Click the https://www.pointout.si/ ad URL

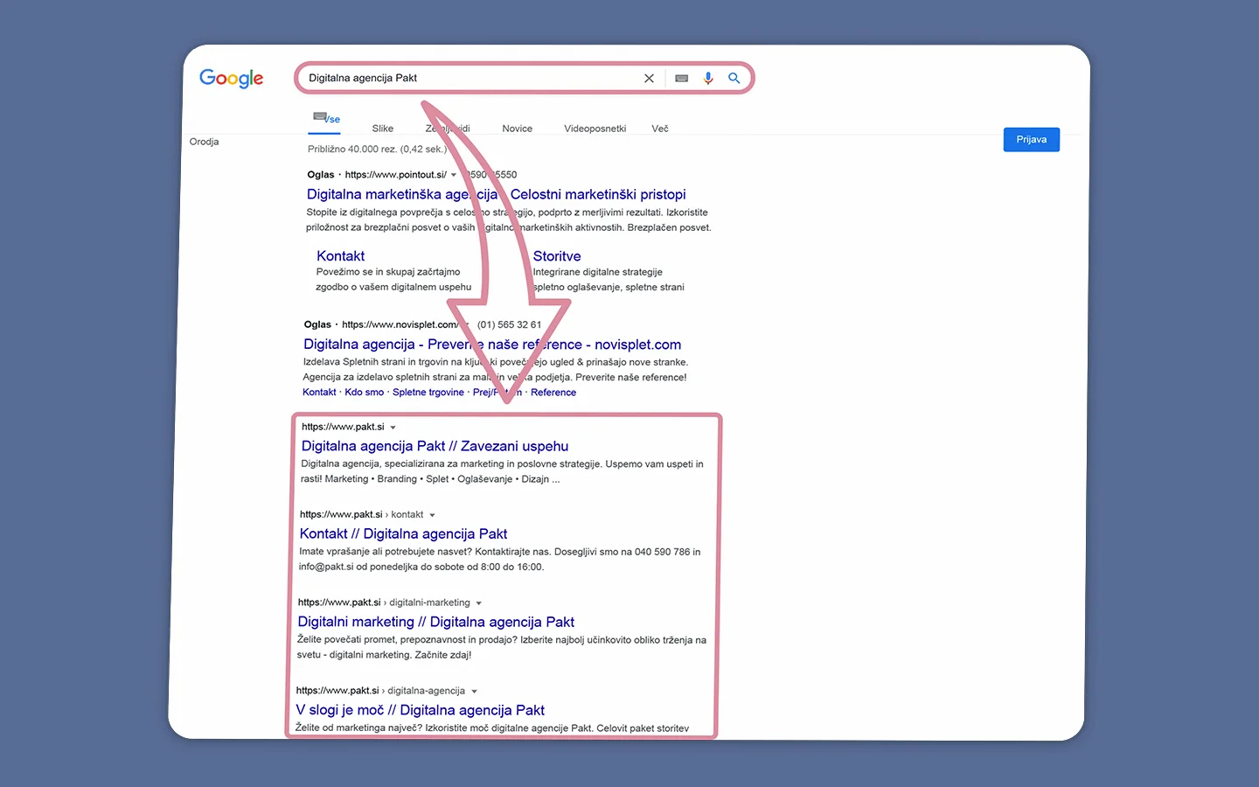(x=395, y=175)
